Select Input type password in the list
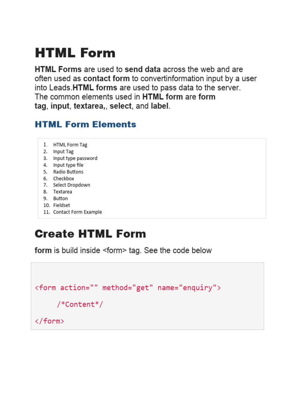This screenshot has height=394, width=295. tap(75, 158)
